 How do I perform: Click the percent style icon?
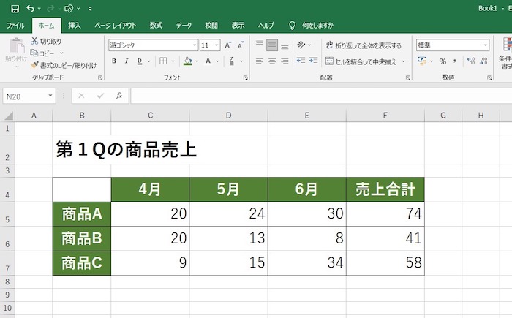click(443, 61)
